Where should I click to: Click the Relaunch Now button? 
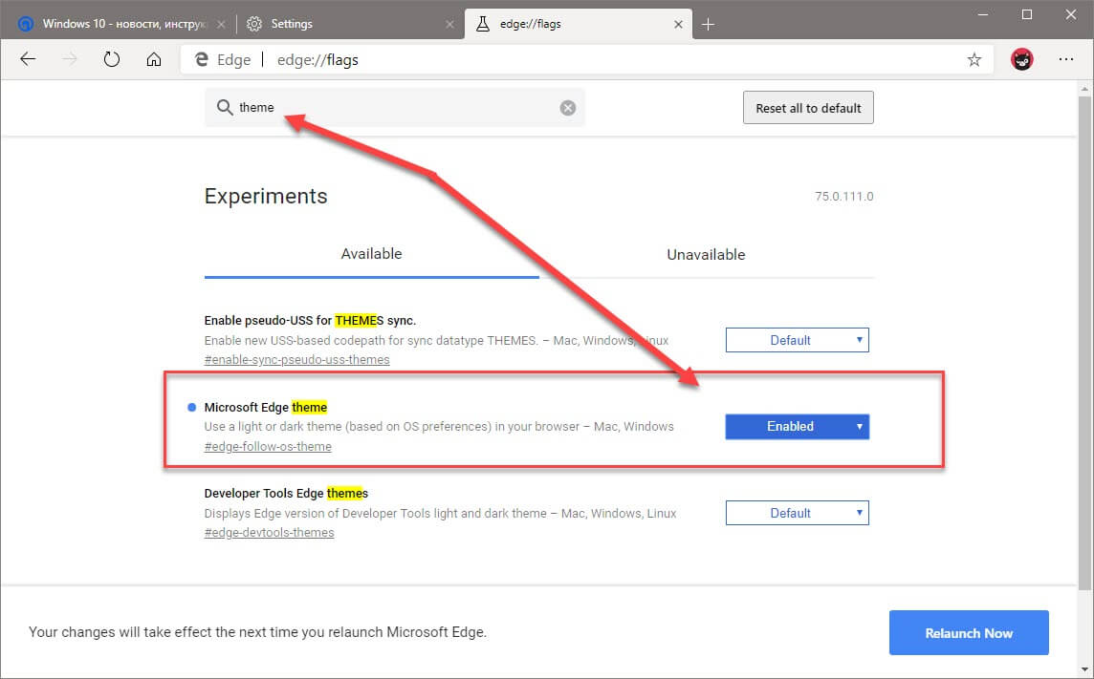pos(969,632)
